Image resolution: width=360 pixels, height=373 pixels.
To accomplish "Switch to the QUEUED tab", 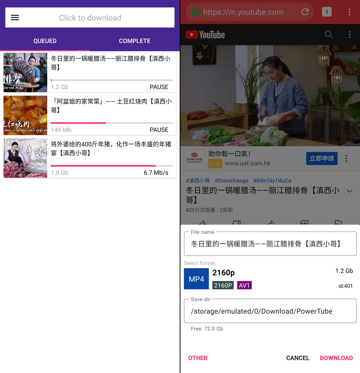I will click(45, 41).
